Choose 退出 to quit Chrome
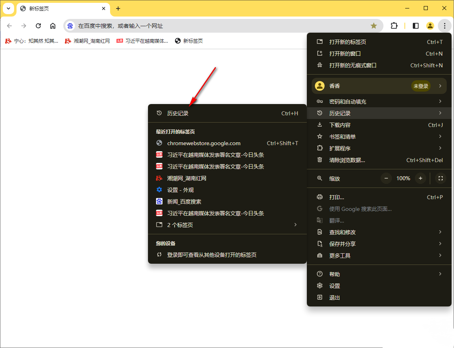This screenshot has width=454, height=348. click(x=379, y=298)
